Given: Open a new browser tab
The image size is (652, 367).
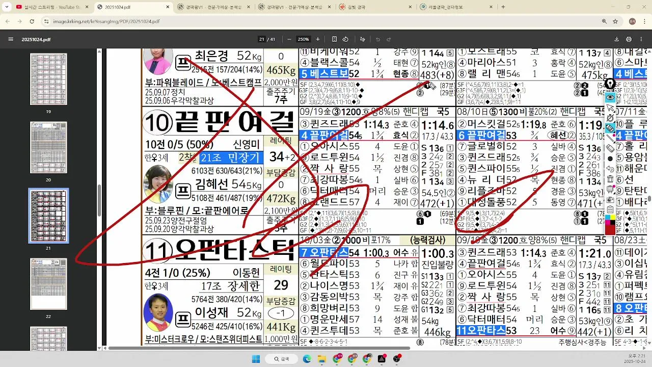Looking at the screenshot, I should point(503,7).
